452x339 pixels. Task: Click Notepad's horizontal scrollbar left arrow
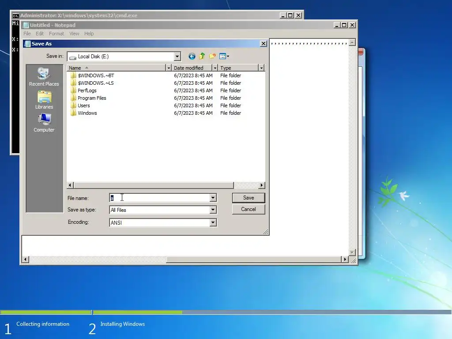coord(26,260)
